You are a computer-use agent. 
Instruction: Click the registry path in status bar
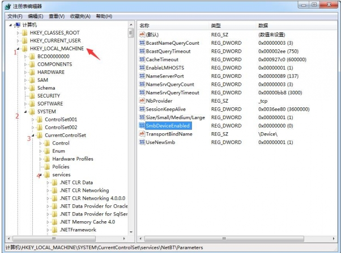coord(104,247)
